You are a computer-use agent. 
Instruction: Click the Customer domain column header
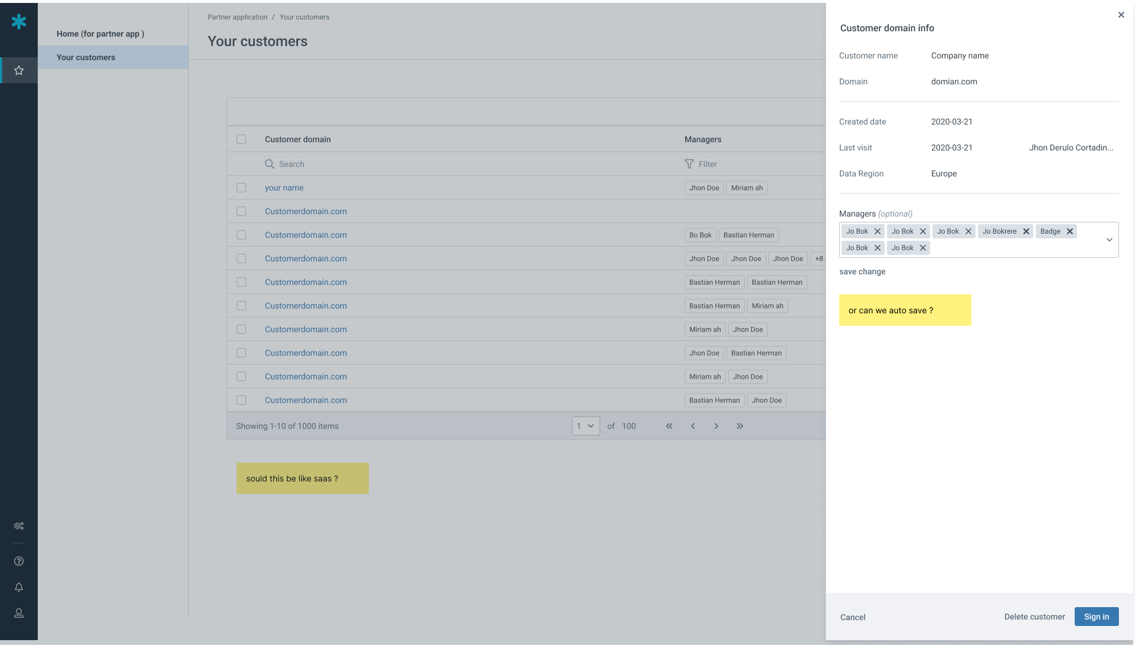click(x=297, y=139)
